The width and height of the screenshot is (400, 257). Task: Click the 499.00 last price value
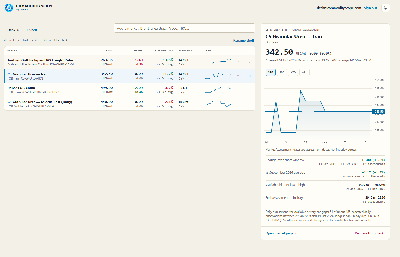pyautogui.click(x=107, y=88)
